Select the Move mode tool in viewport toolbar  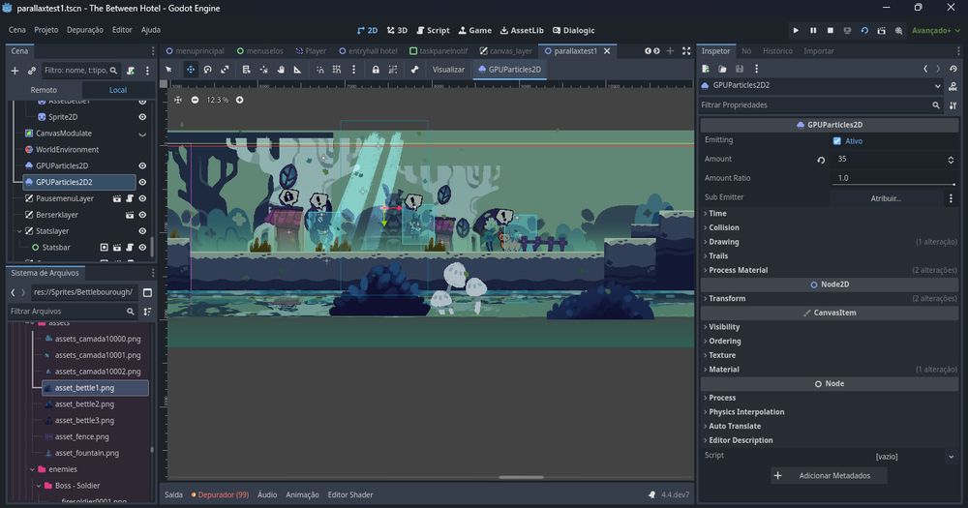pos(190,70)
